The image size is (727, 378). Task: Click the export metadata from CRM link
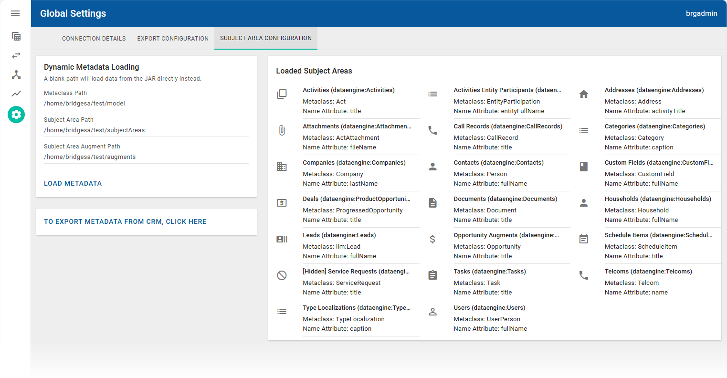coord(125,221)
